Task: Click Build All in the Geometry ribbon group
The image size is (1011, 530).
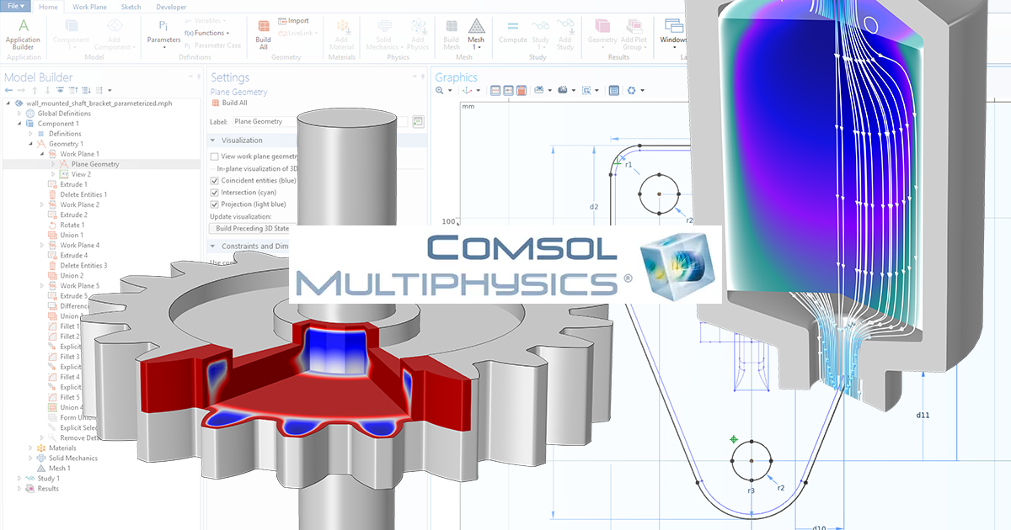Action: coord(264,34)
